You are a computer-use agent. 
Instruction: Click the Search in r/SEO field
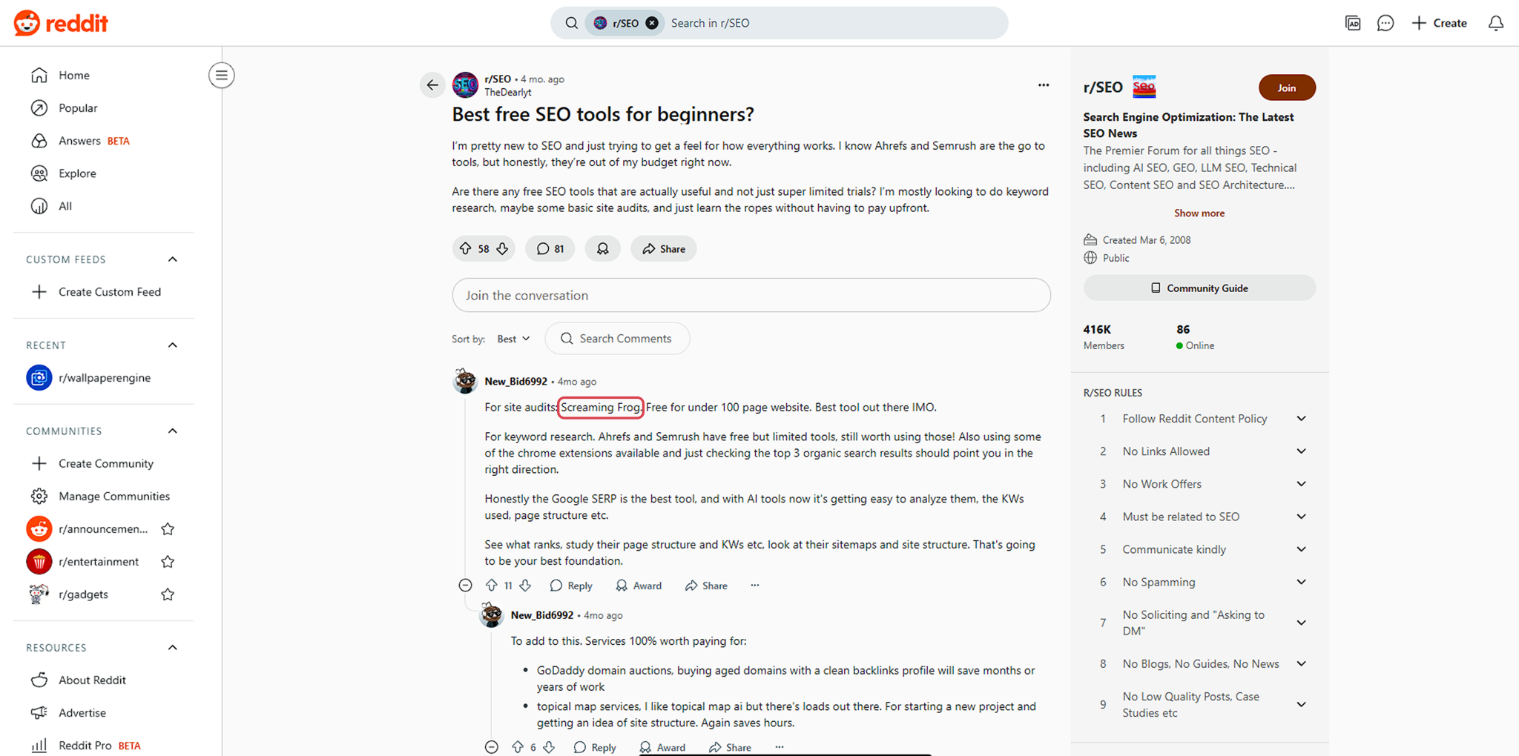coord(831,23)
